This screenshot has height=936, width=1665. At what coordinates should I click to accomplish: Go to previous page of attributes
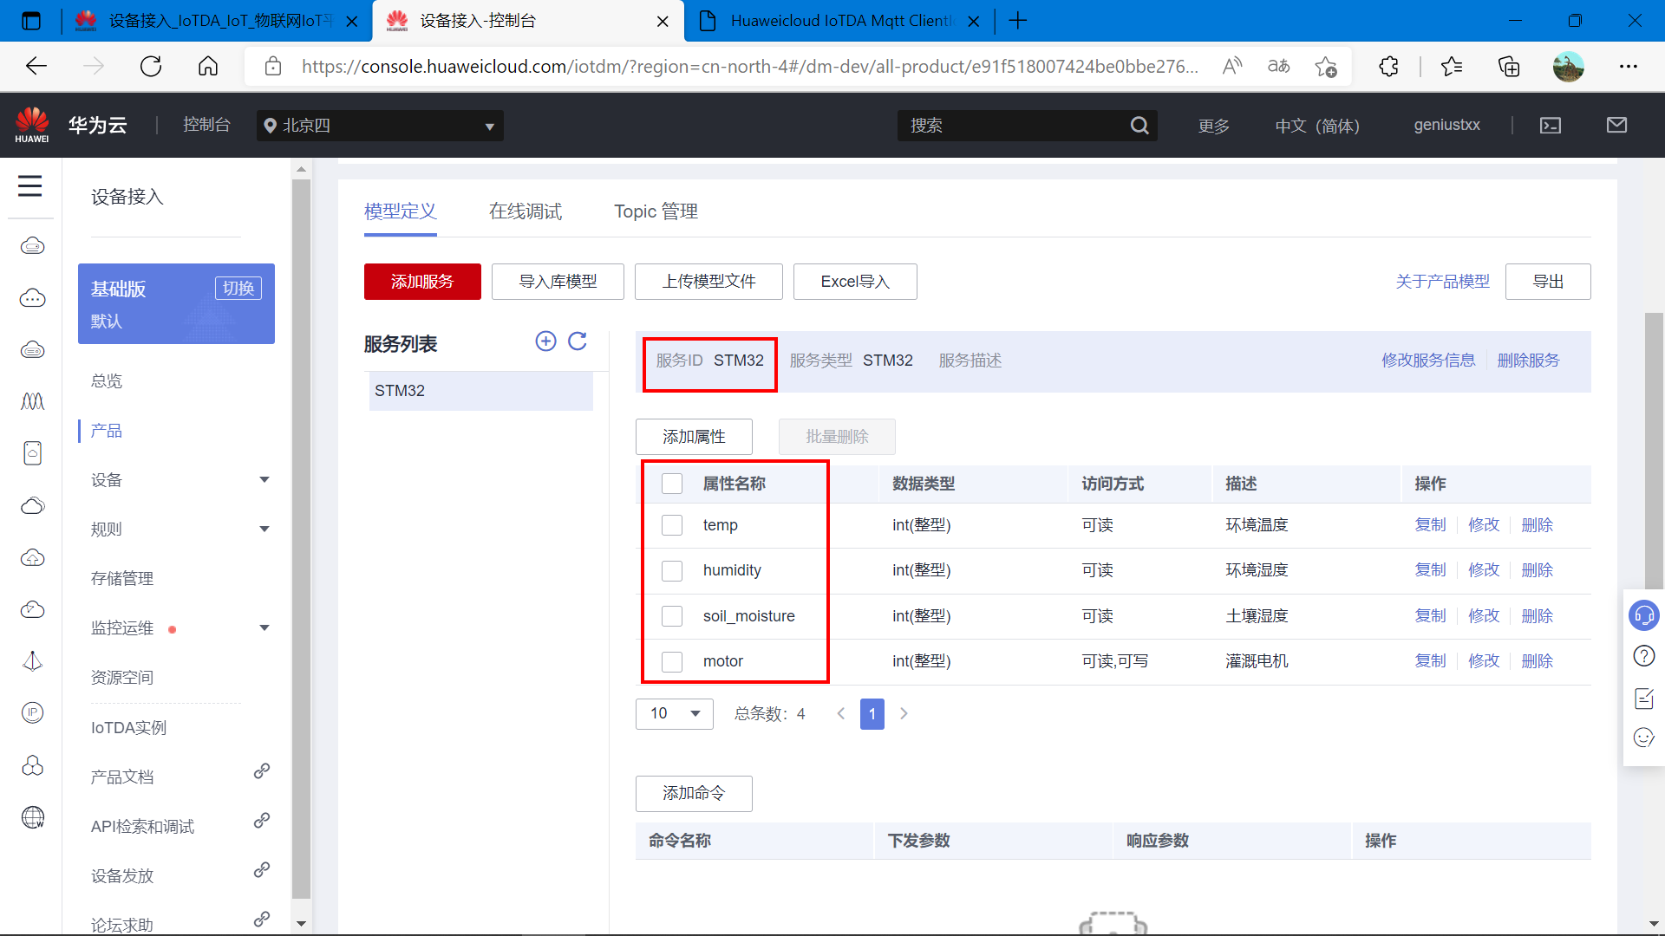(840, 713)
